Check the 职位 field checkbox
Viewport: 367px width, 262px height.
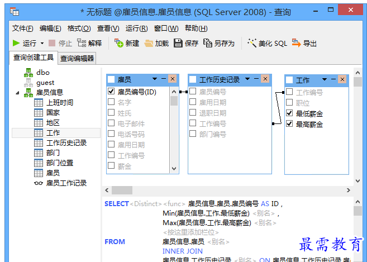(289, 102)
